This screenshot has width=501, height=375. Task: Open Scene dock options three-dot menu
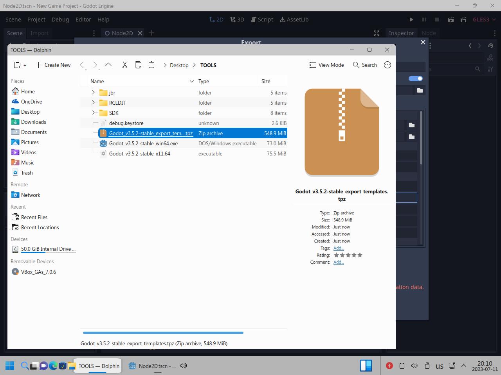point(94,33)
